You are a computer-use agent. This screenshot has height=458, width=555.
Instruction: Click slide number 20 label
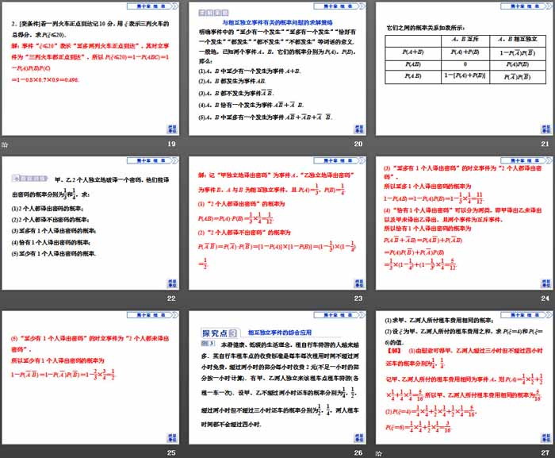point(358,144)
